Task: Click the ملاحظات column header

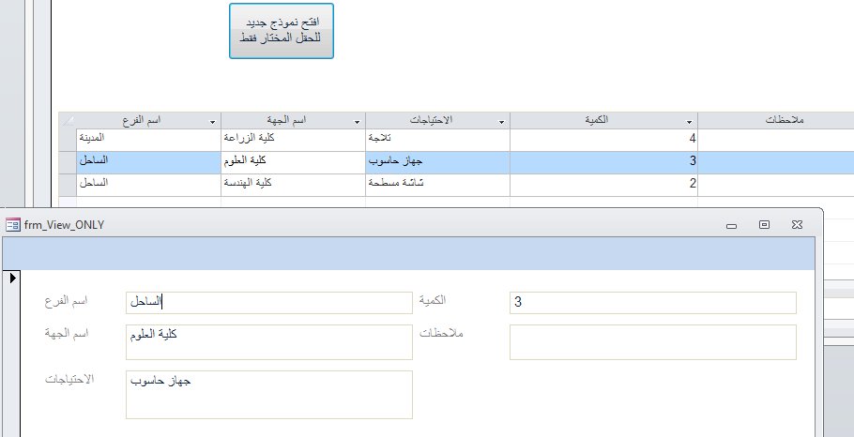Action: (775, 121)
